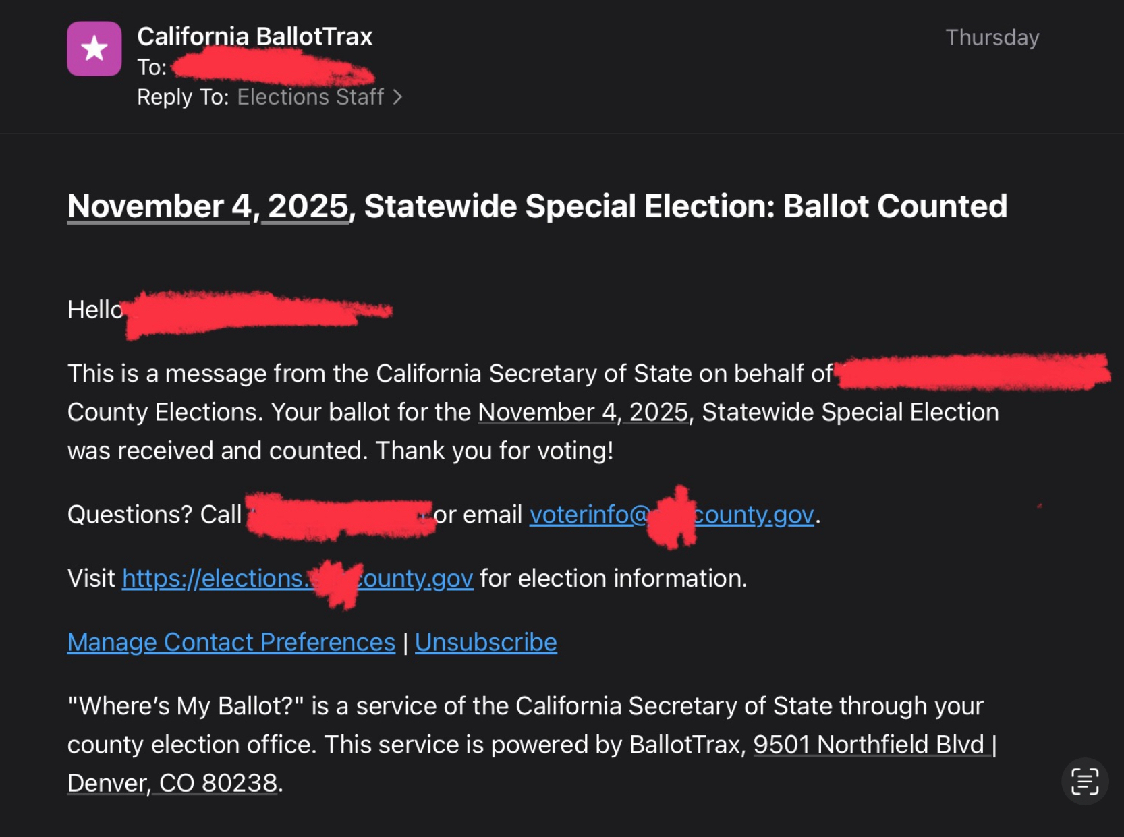Click the voterinfo email address link

(x=671, y=515)
